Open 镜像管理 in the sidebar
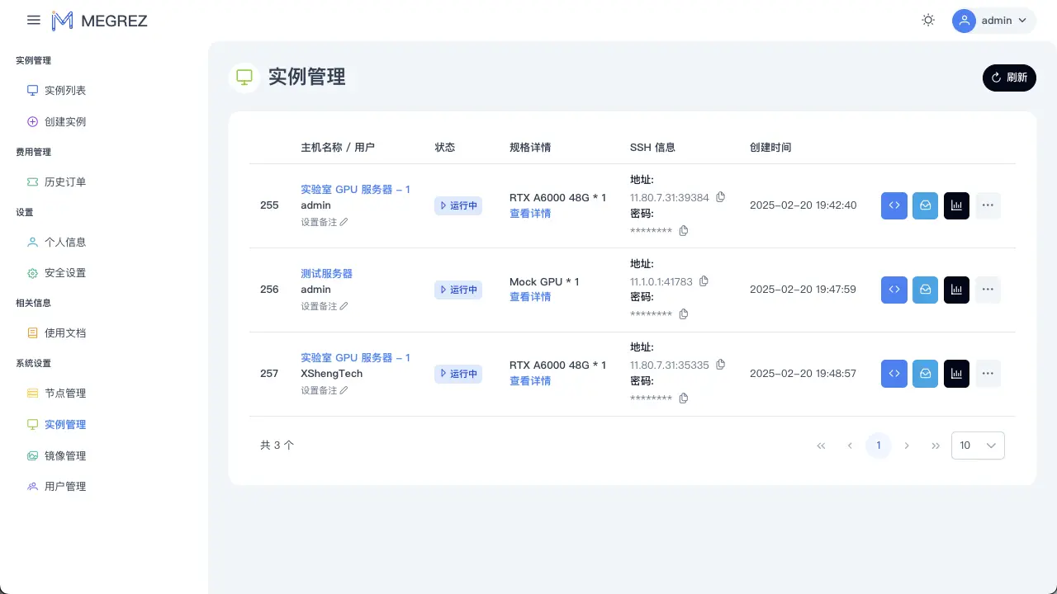The height and width of the screenshot is (594, 1057). (65, 456)
